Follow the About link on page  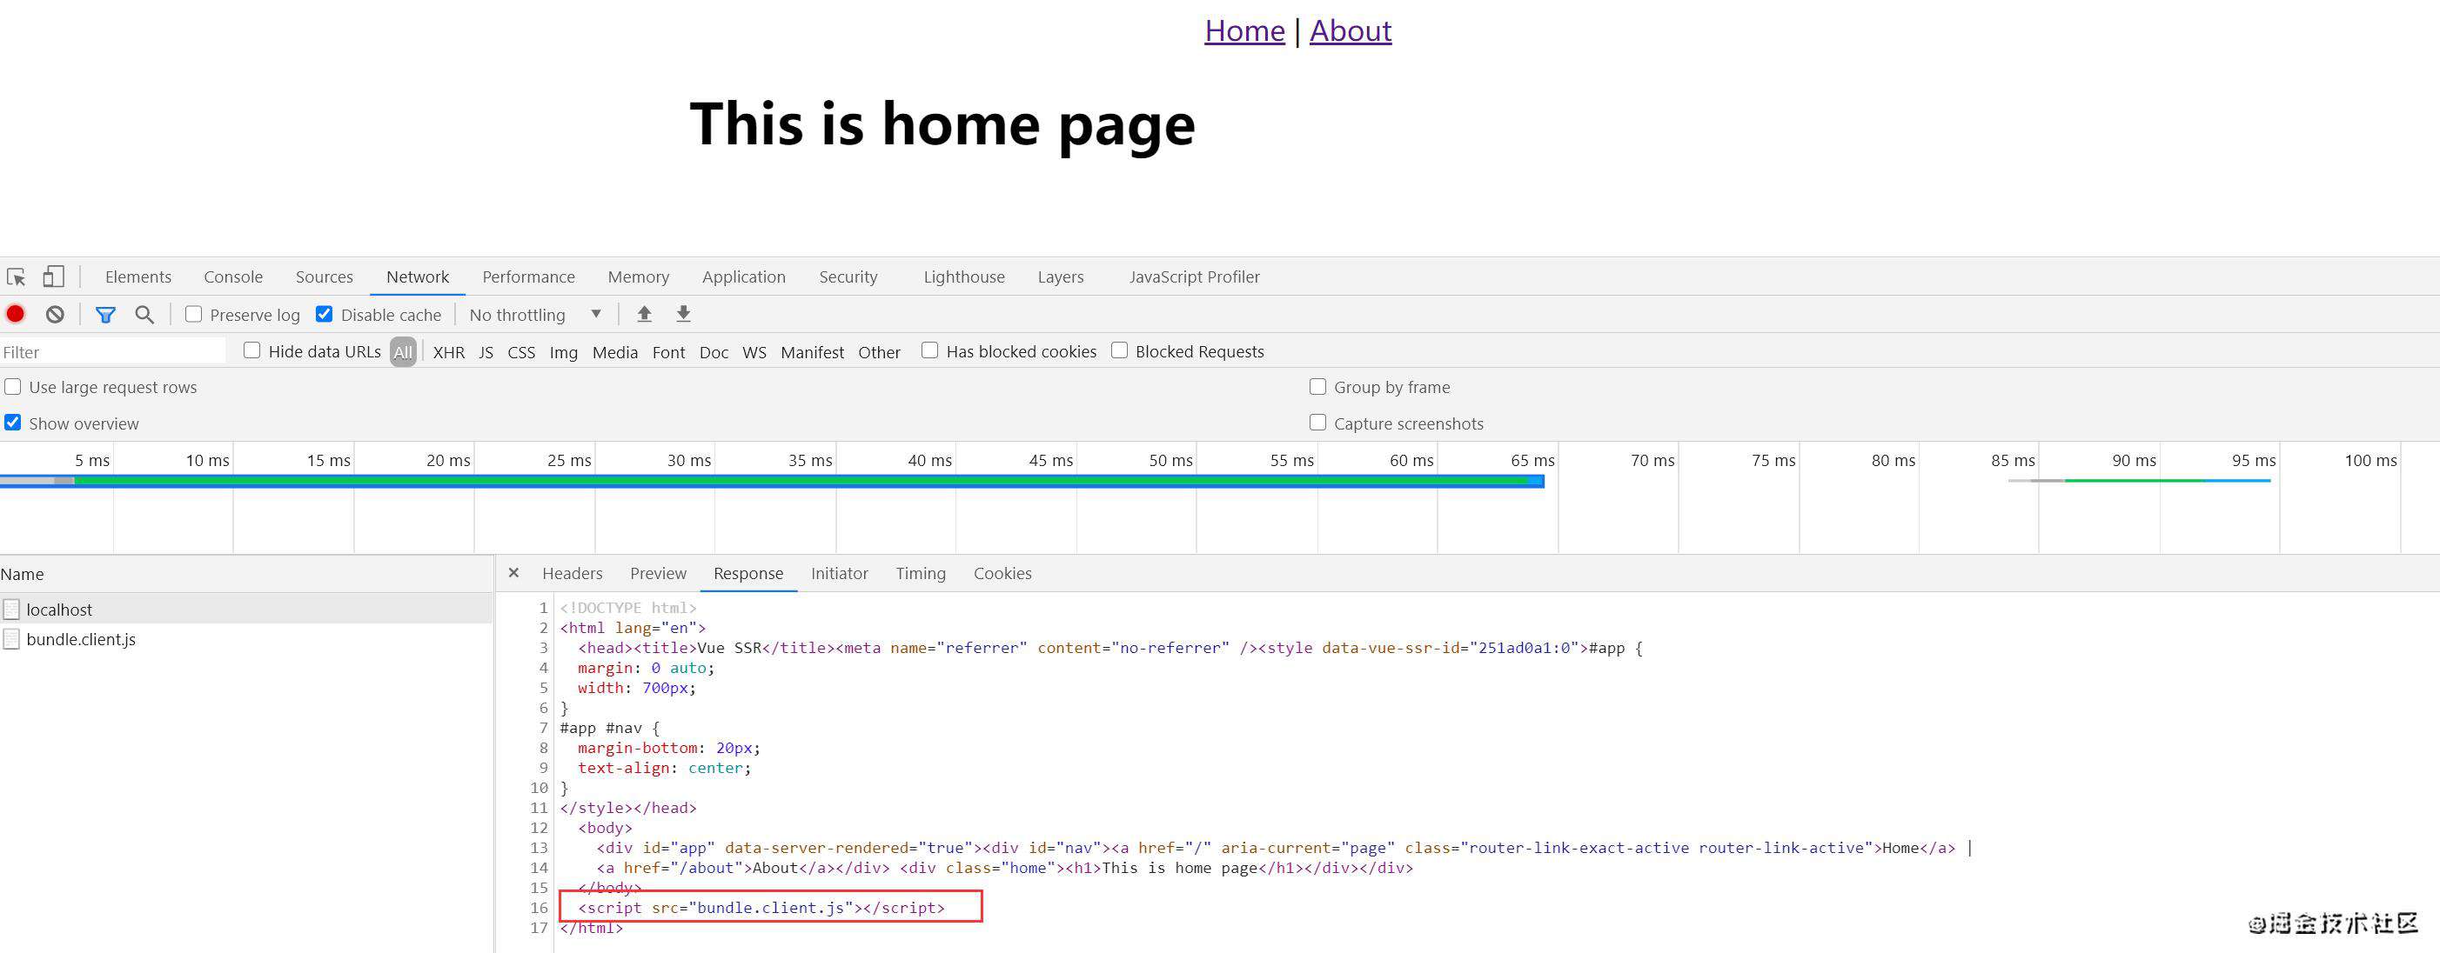pos(1351,31)
